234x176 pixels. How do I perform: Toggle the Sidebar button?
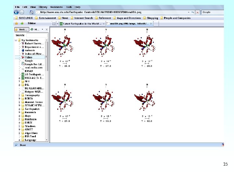pyautogui.click(x=32, y=23)
